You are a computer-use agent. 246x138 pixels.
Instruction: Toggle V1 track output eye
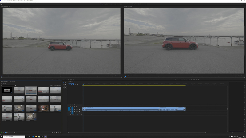click(76, 108)
